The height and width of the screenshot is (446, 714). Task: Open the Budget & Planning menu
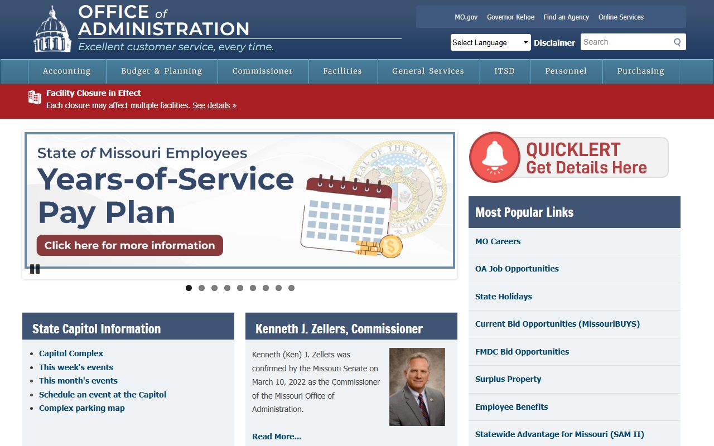[162, 71]
